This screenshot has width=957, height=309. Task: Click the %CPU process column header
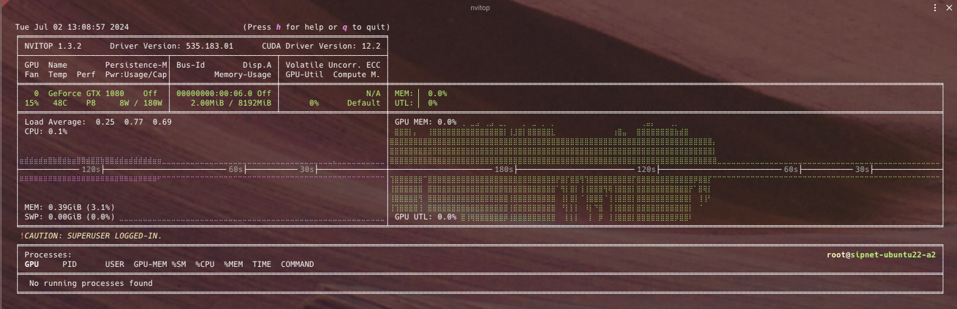tap(205, 265)
